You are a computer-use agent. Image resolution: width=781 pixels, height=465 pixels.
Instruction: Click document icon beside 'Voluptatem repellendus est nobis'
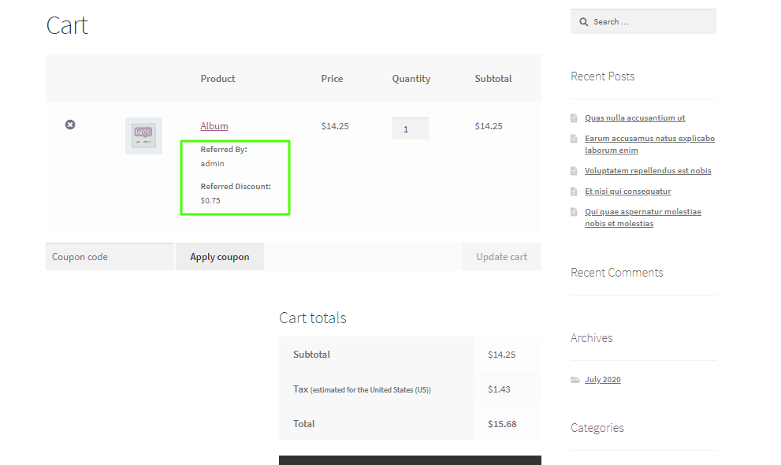pyautogui.click(x=574, y=171)
